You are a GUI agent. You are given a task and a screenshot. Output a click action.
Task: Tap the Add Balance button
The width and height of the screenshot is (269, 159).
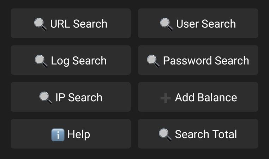click(x=198, y=97)
